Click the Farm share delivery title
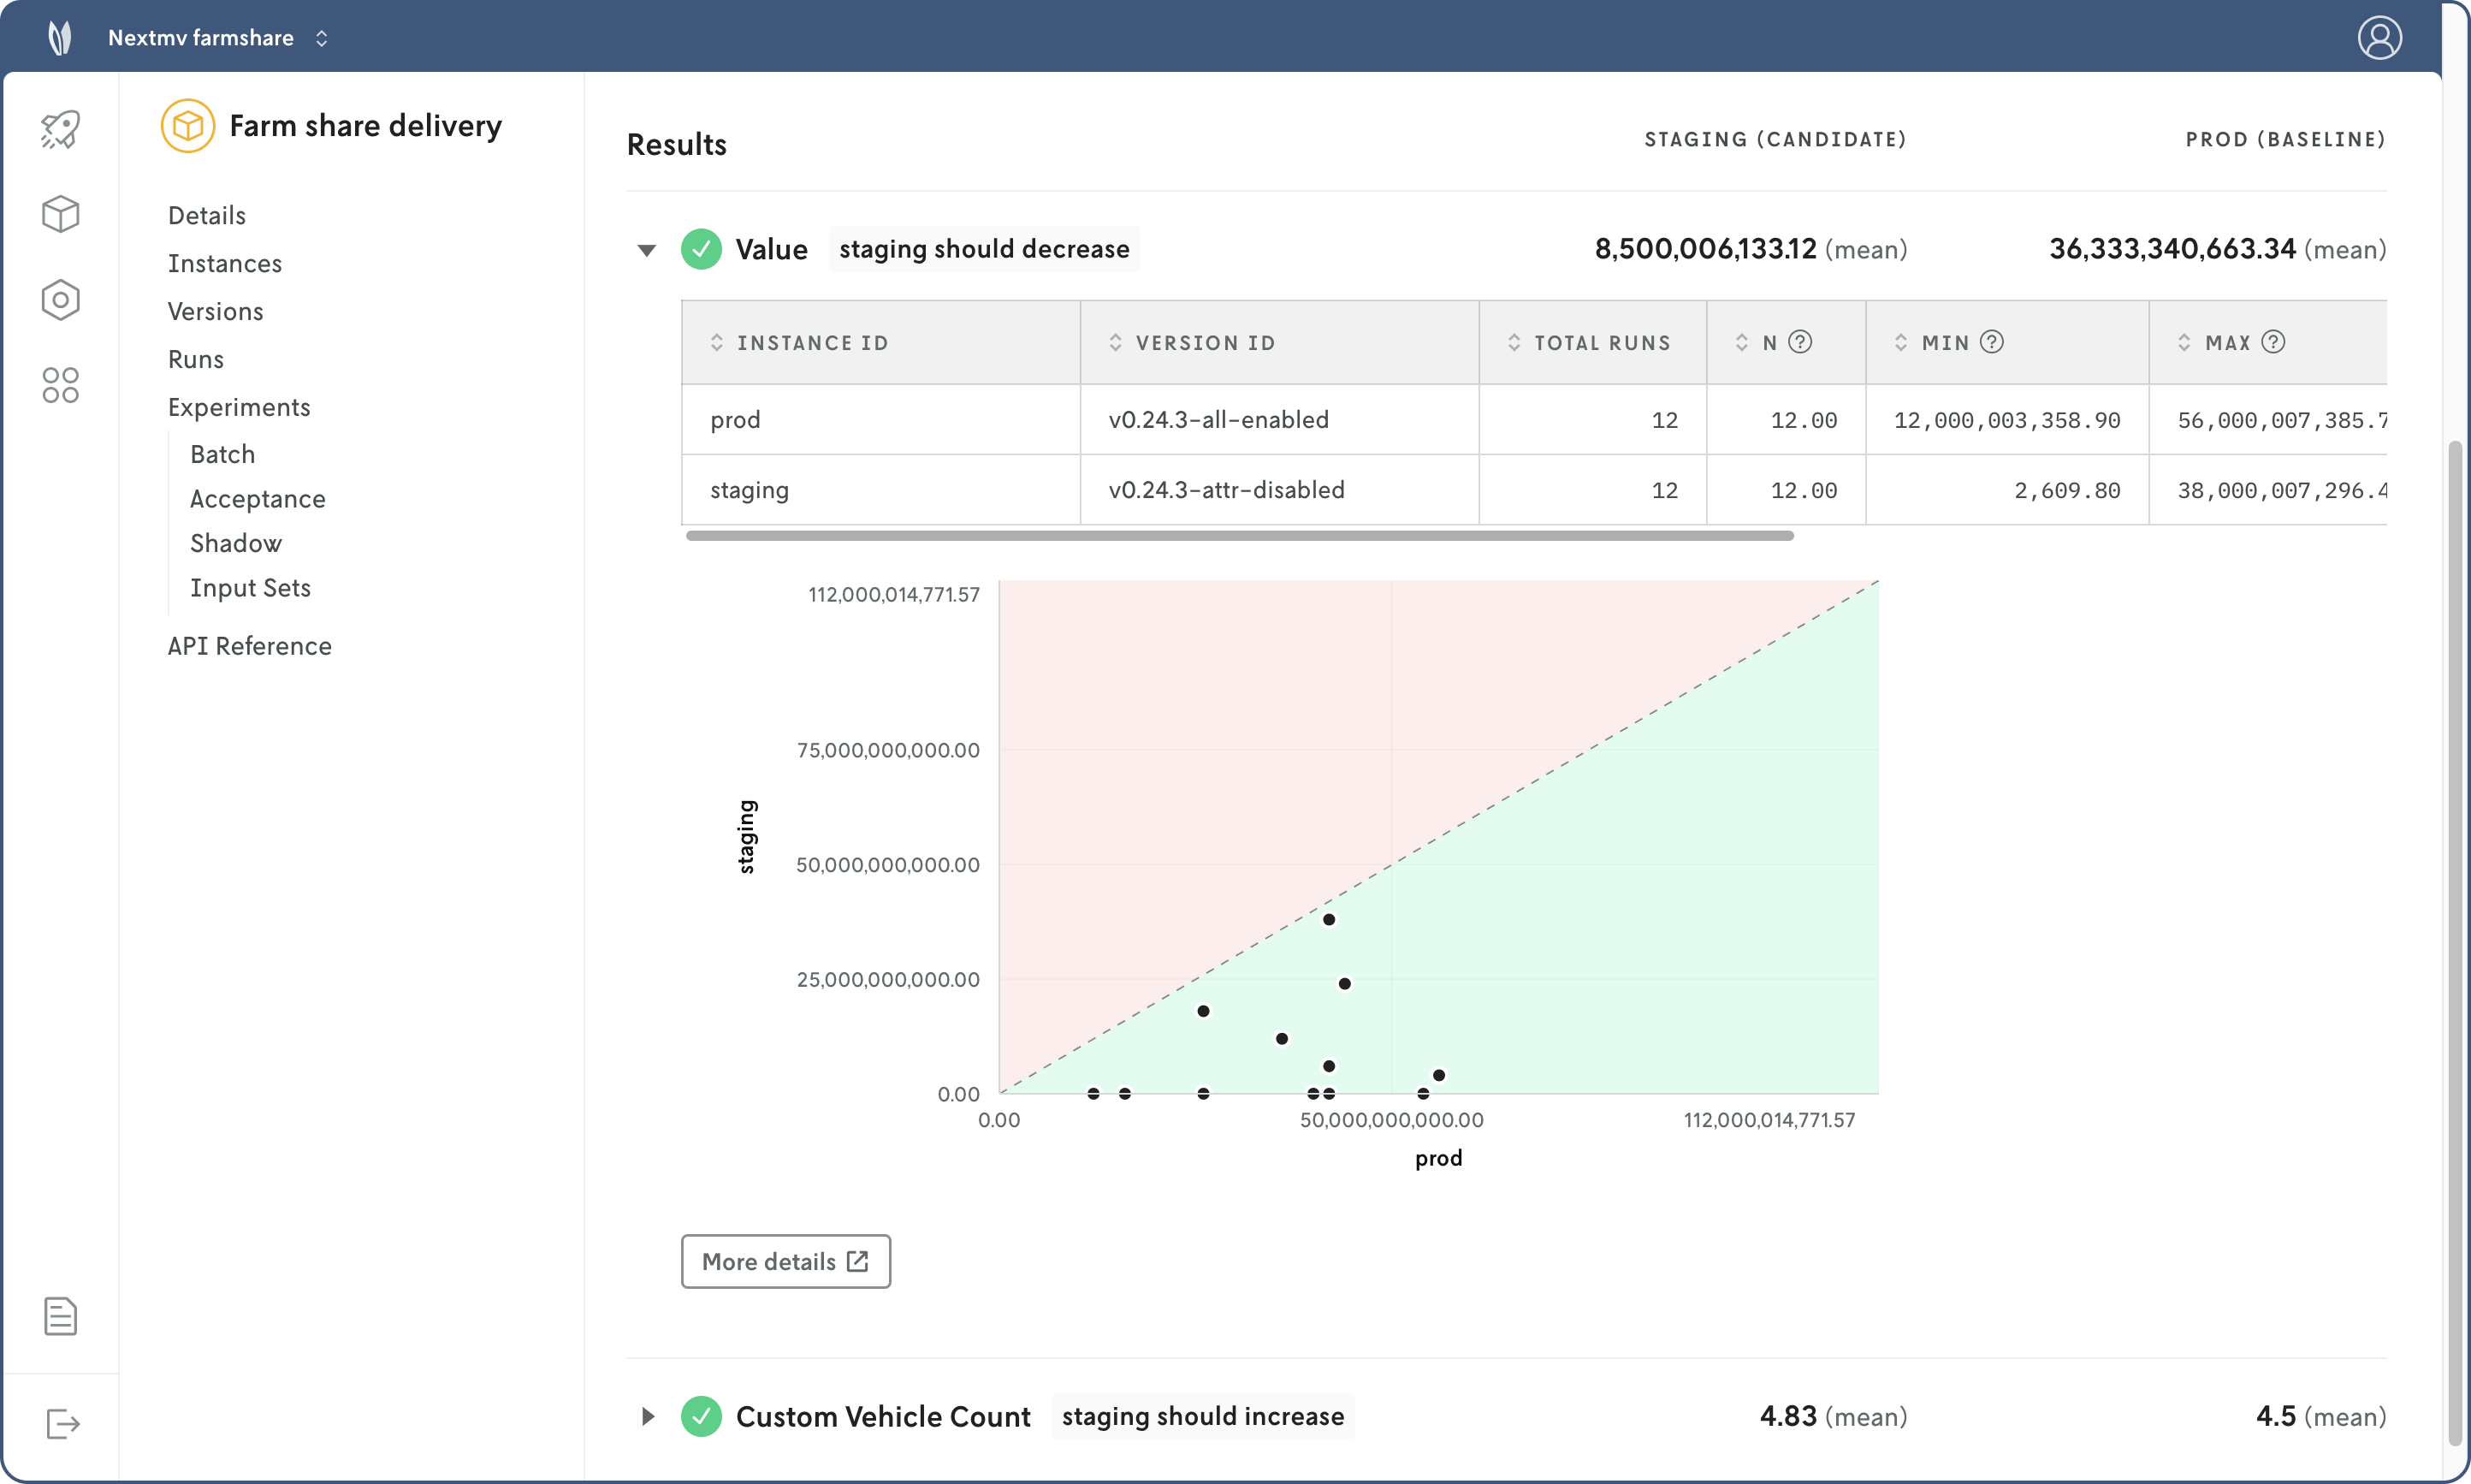The width and height of the screenshot is (2471, 1484). [366, 126]
